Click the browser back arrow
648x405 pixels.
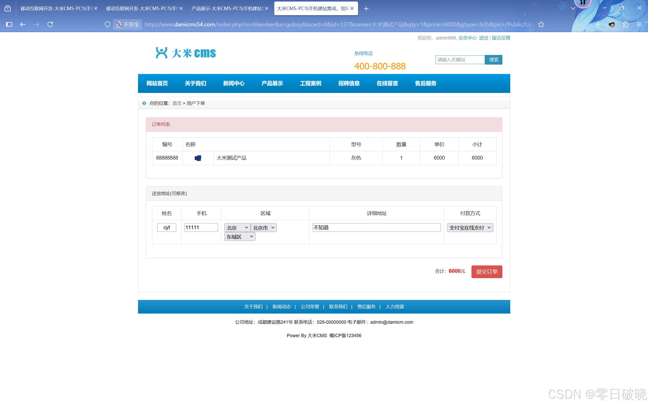coord(23,24)
